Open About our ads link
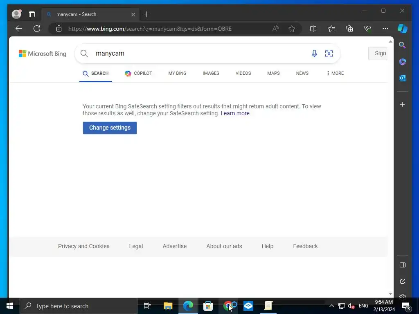This screenshot has height=314, width=419. (224, 246)
